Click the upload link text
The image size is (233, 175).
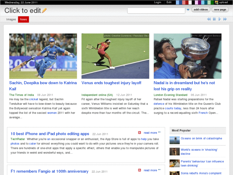click(223, 2)
